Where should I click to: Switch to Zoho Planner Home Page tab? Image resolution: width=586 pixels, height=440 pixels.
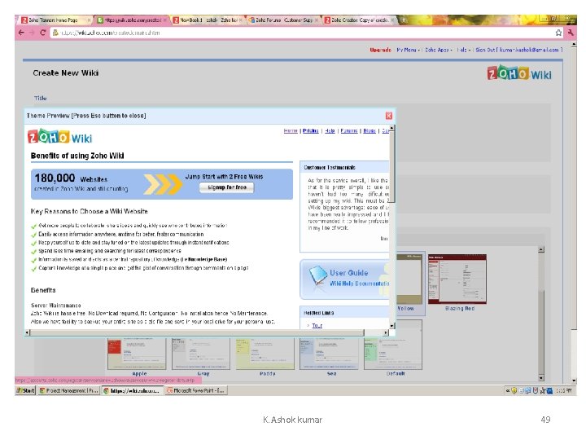(x=55, y=20)
